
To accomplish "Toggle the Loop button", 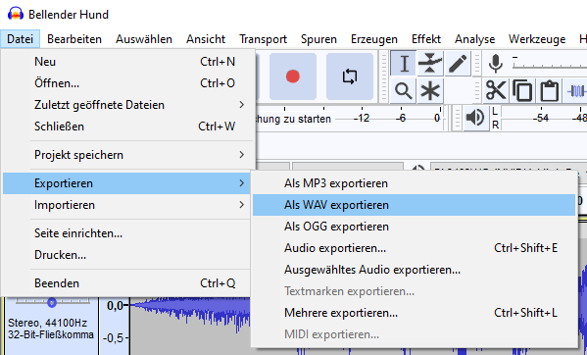I will click(x=350, y=76).
